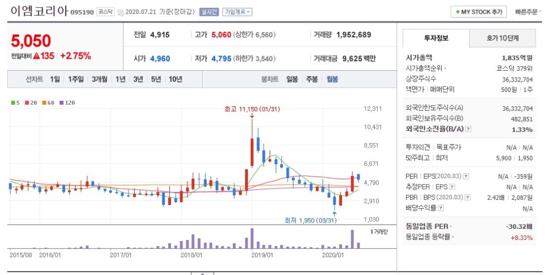Select 3년 line chart period
Image resolution: width=547 pixels, height=275 pixels.
pyautogui.click(x=138, y=79)
